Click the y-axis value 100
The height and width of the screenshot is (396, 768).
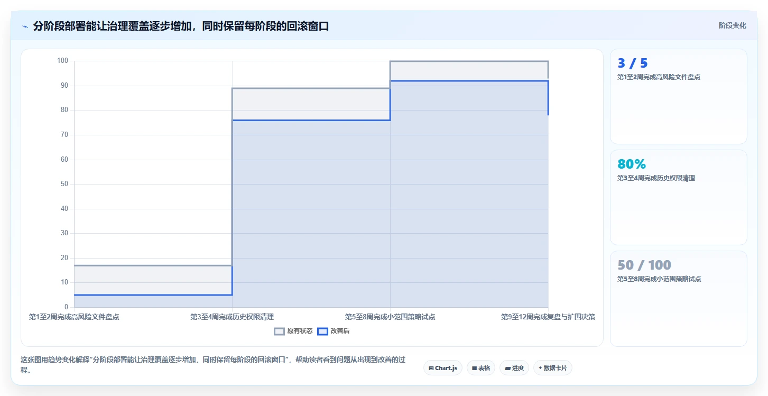click(x=63, y=61)
